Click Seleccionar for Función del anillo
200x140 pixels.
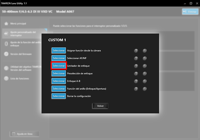59,89
